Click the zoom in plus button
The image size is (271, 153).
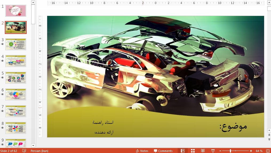tap(251, 151)
